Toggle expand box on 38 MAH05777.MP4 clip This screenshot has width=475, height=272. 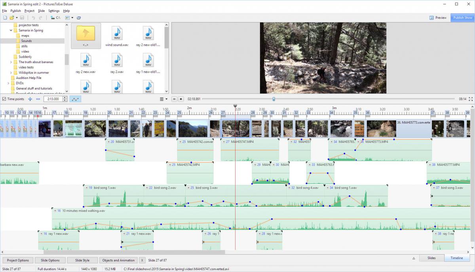(x=429, y=165)
